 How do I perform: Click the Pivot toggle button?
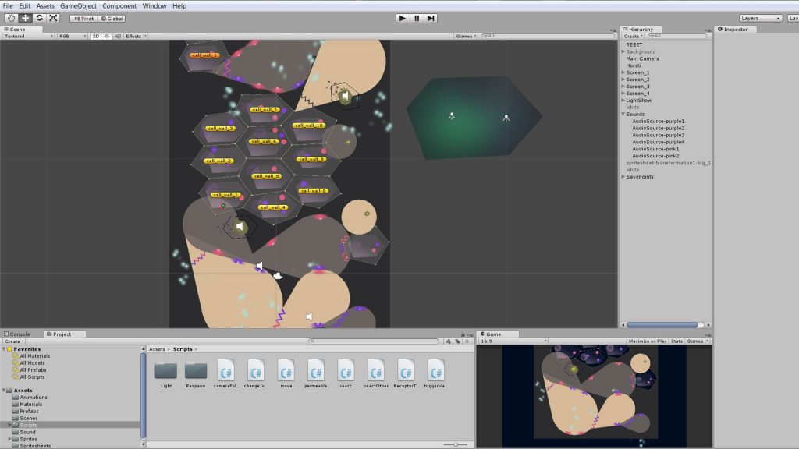(x=84, y=18)
